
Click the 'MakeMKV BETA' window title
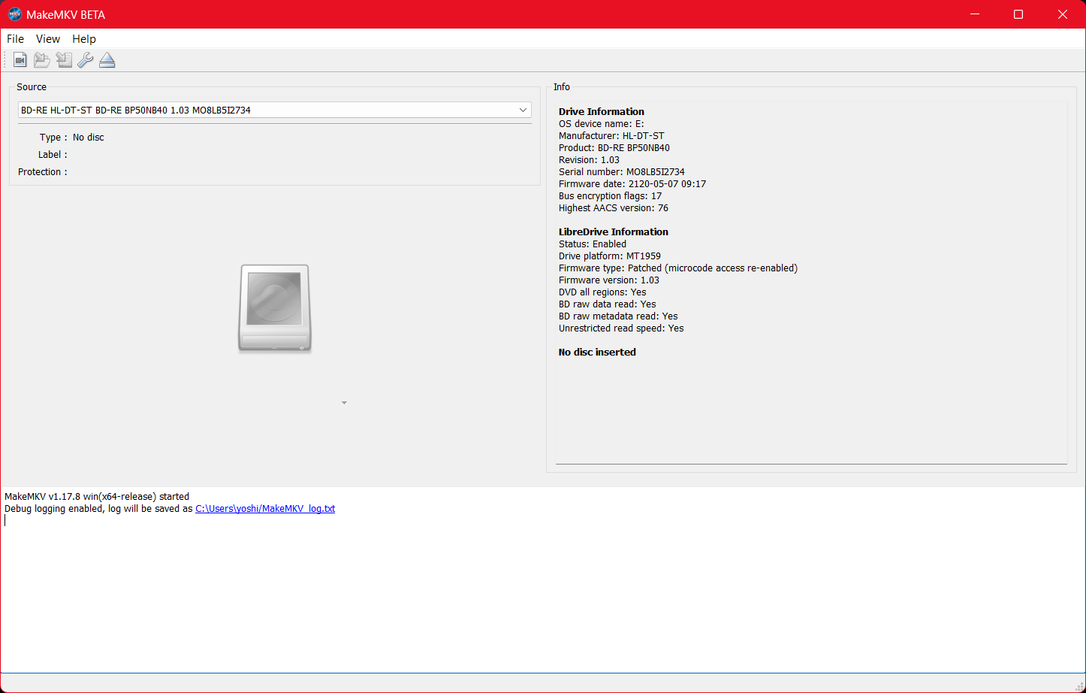pyautogui.click(x=65, y=15)
